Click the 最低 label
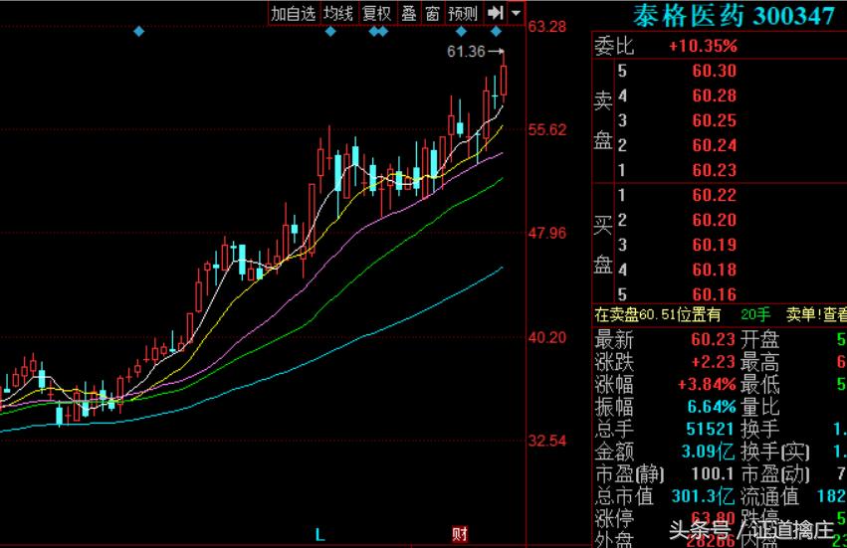This screenshot has height=548, width=847. coord(760,385)
